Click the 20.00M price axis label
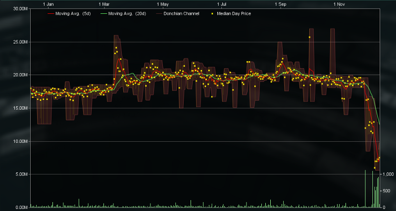Image resolution: width=396 pixels, height=211 pixels. pos(20,75)
